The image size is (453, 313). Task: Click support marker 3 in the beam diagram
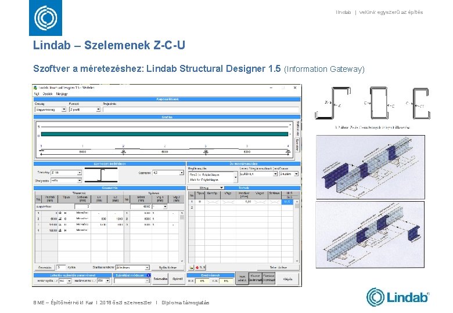point(206,151)
